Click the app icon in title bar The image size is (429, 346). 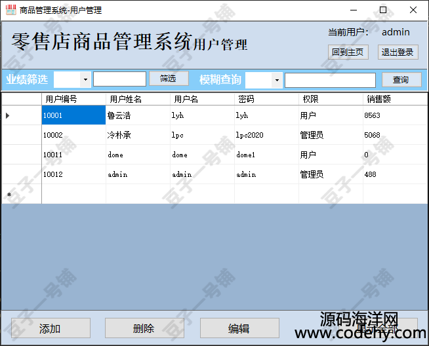10,10
